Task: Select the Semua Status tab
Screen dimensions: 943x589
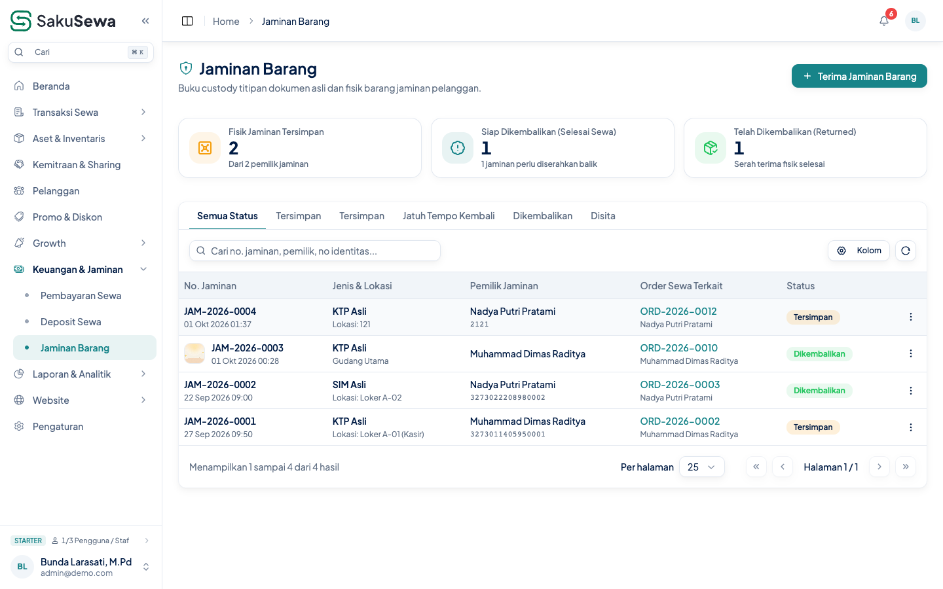Action: point(227,216)
